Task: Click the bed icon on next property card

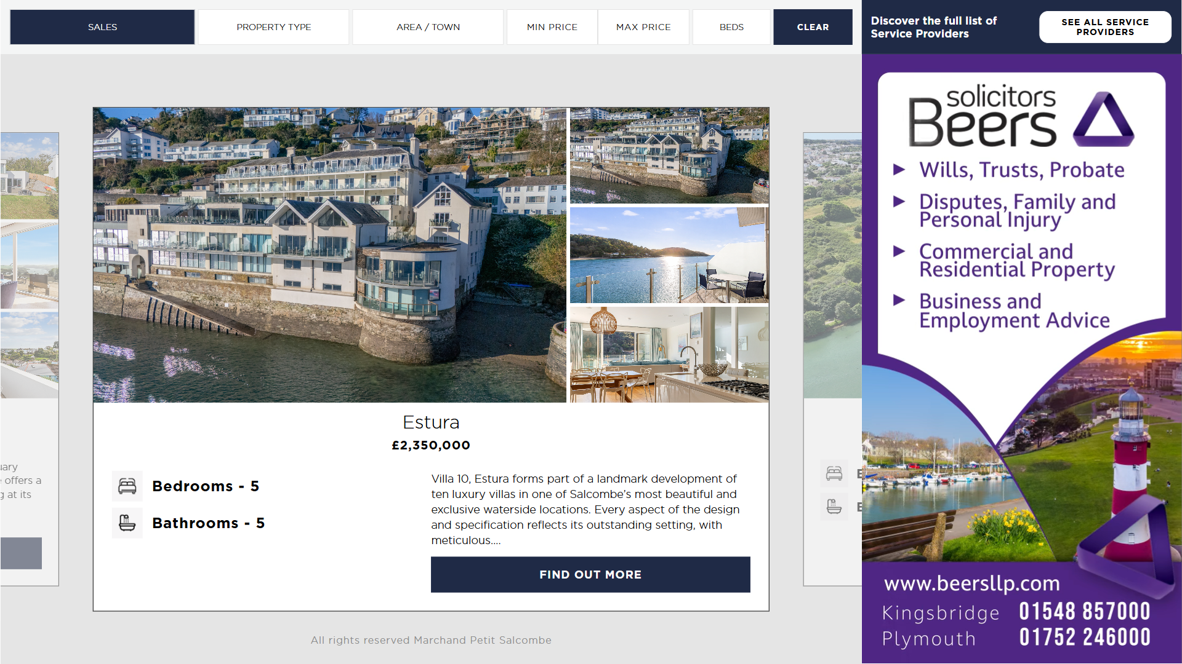Action: click(x=834, y=473)
